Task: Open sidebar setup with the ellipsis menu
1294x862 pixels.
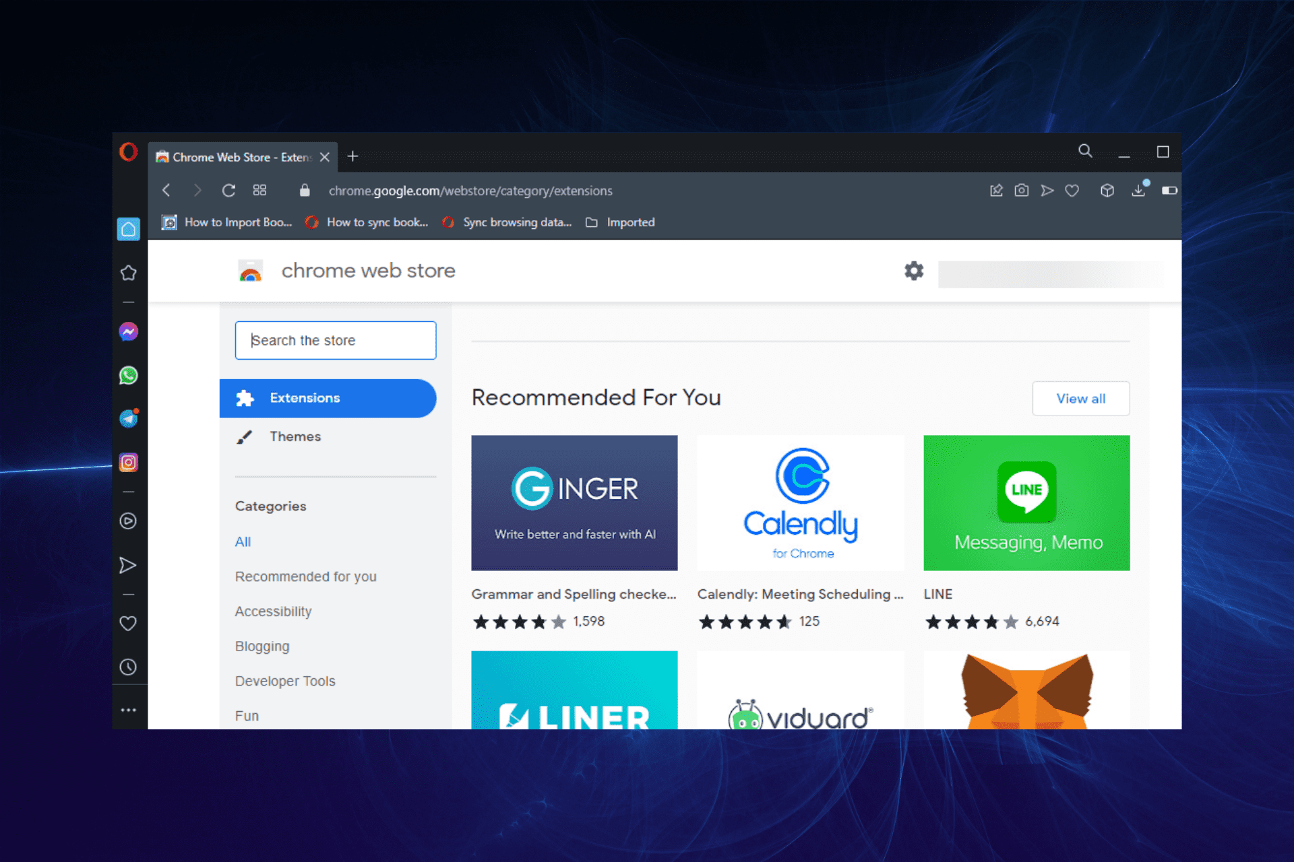Action: click(x=128, y=708)
